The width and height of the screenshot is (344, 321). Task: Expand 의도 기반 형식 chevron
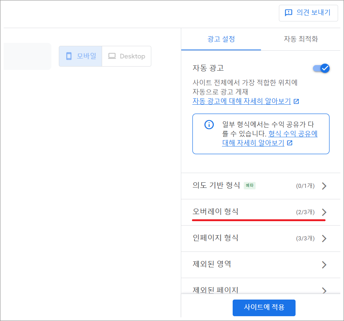[x=324, y=186]
